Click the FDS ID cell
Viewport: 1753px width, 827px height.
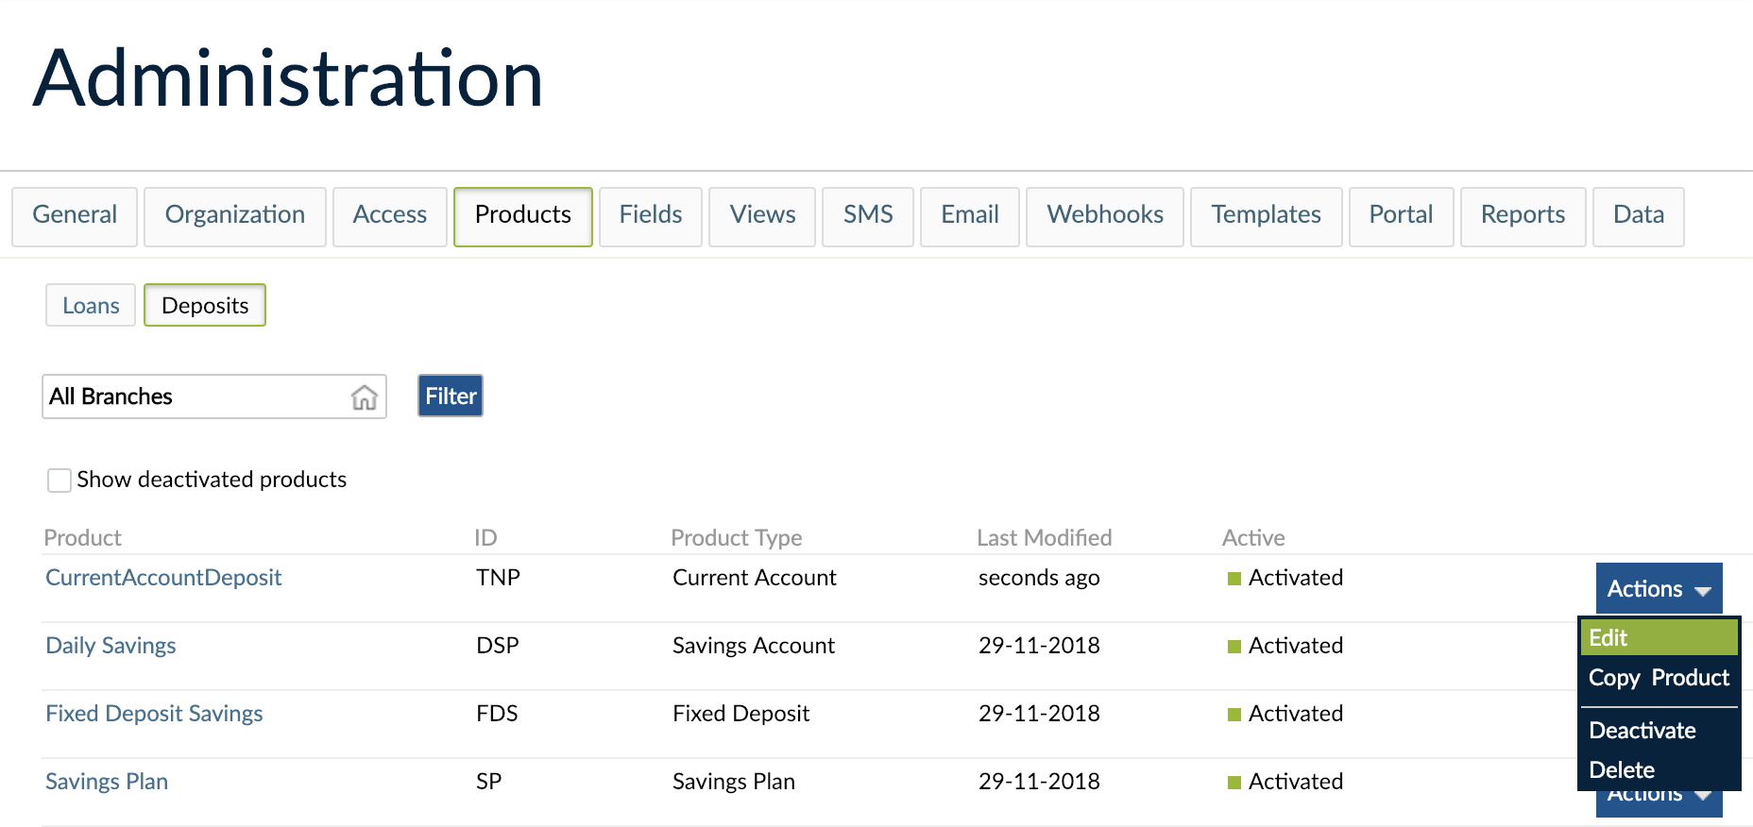point(497,714)
